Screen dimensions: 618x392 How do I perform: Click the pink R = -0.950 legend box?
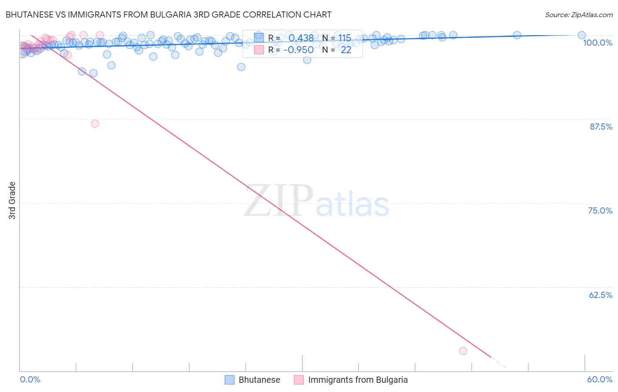click(x=259, y=50)
